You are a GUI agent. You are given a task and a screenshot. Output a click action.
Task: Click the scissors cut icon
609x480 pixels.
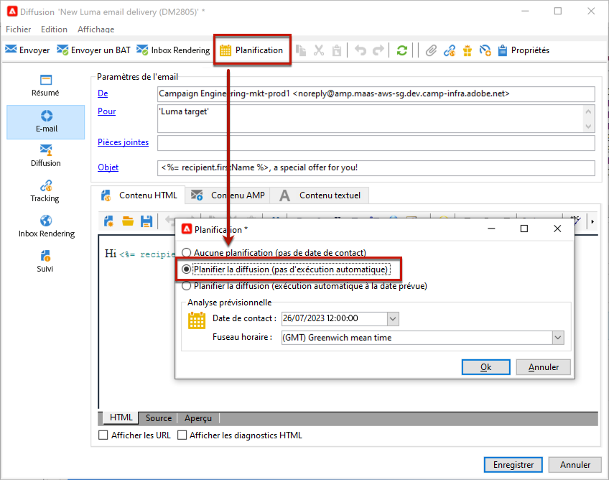[x=318, y=50]
